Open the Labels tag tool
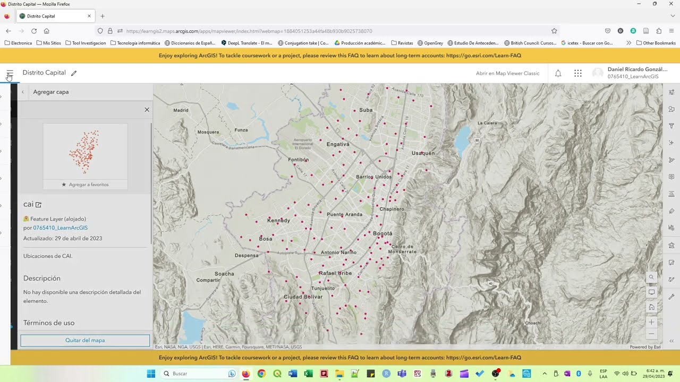 click(x=671, y=211)
